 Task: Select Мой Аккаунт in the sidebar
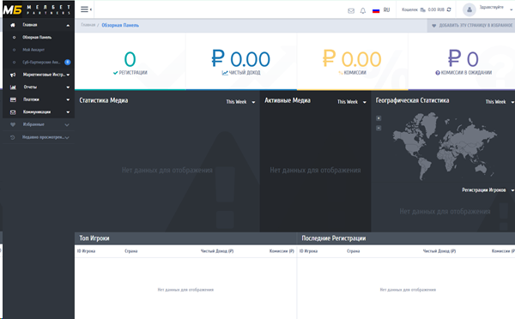pos(33,50)
